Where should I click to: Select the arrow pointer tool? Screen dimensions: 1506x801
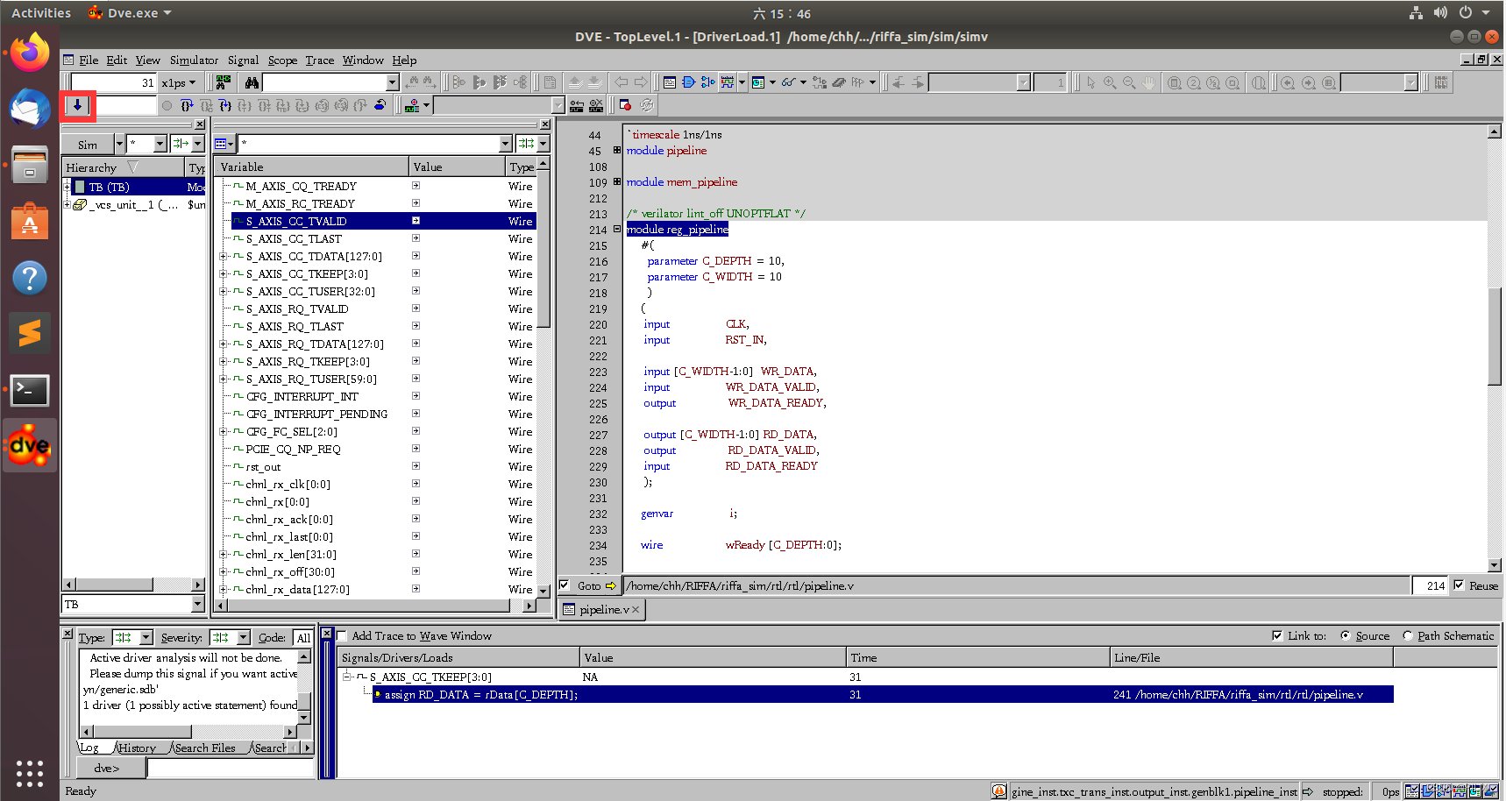tap(1091, 82)
